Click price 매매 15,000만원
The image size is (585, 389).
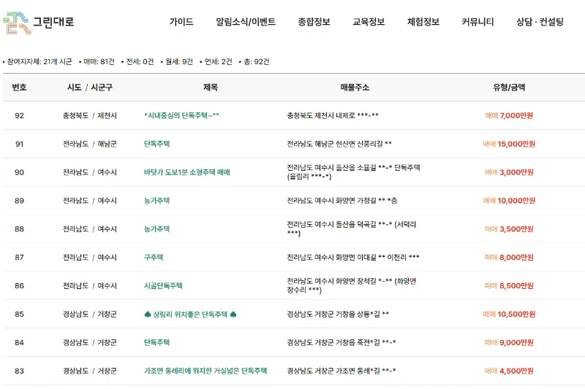509,144
